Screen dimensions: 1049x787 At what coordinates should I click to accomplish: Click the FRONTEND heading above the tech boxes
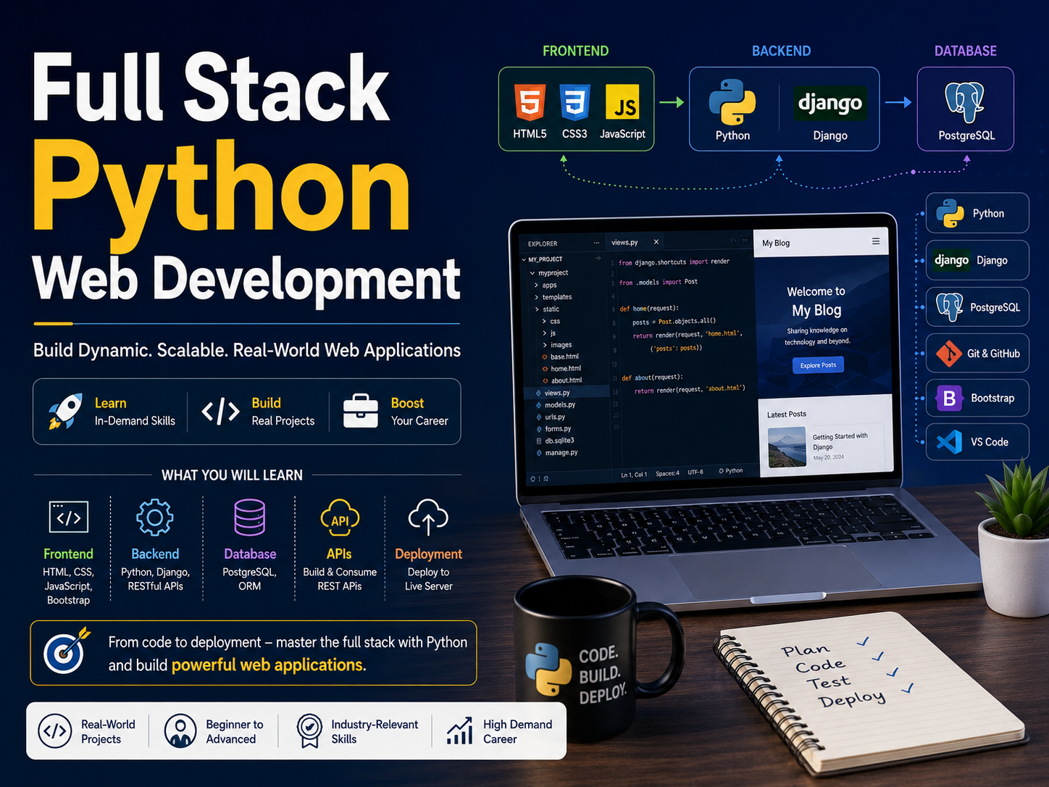point(575,51)
